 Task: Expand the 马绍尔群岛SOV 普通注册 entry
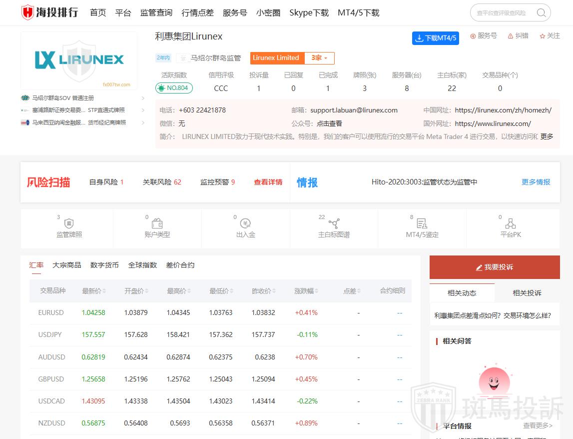point(143,98)
